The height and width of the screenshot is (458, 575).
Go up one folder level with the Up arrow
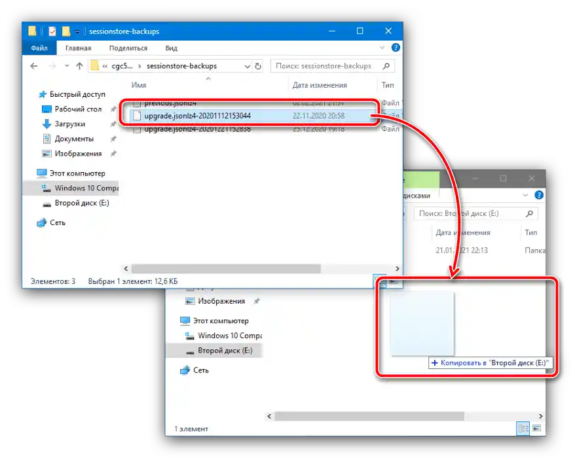coord(80,66)
